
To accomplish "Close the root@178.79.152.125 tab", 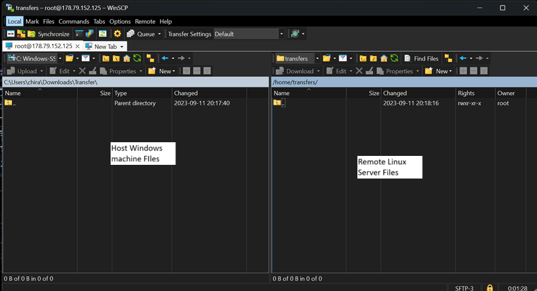I will pyautogui.click(x=77, y=46).
